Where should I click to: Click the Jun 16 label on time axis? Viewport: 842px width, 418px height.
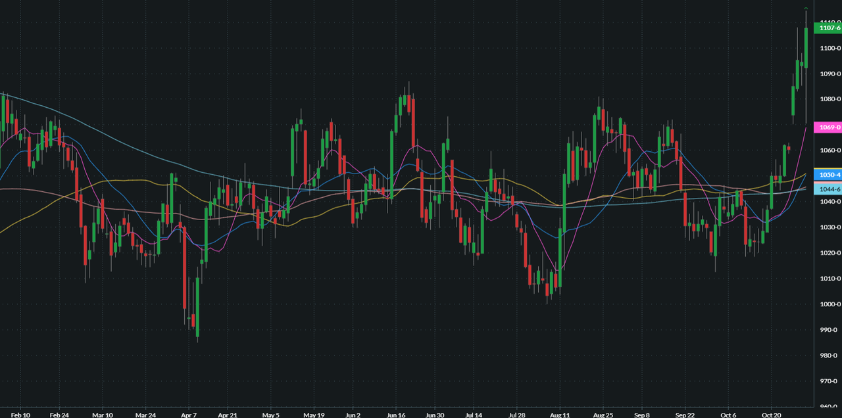coord(396,415)
